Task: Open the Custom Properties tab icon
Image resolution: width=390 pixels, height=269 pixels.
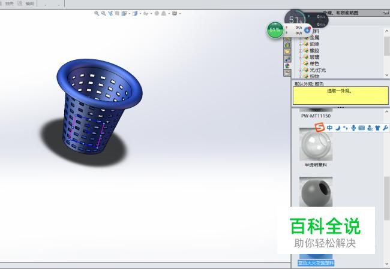Action: click(287, 72)
